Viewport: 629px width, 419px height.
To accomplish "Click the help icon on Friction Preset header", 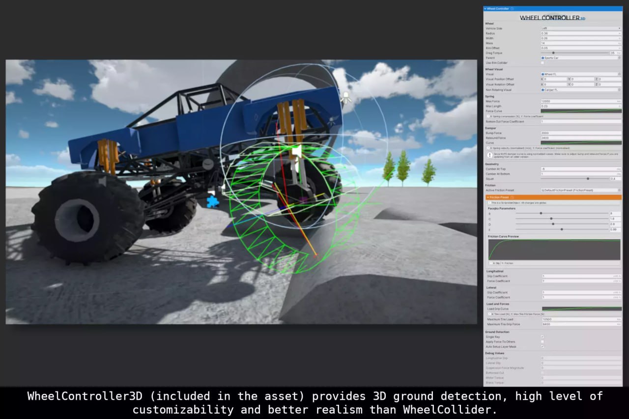I will coord(513,197).
